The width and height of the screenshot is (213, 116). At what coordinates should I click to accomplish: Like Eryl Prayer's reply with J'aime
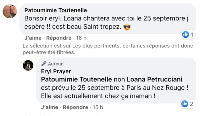[x=49, y=107]
